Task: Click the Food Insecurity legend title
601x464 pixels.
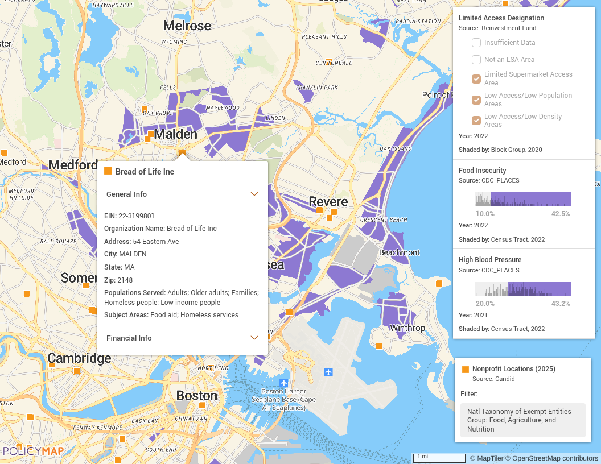Action: [x=483, y=171]
